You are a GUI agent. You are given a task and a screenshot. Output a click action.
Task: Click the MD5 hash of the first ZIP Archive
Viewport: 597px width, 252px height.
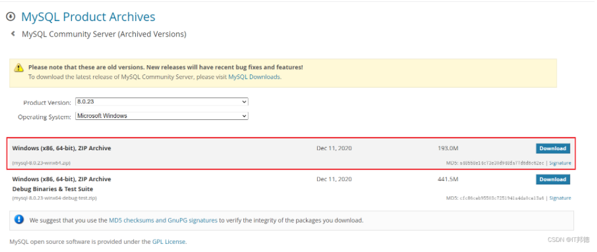pos(502,163)
